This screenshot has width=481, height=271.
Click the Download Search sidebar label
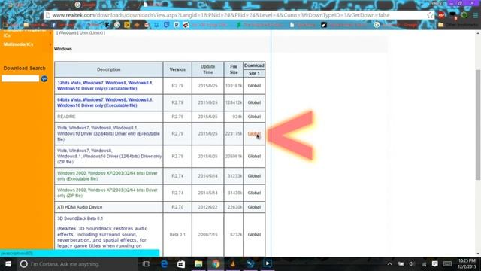25,69
